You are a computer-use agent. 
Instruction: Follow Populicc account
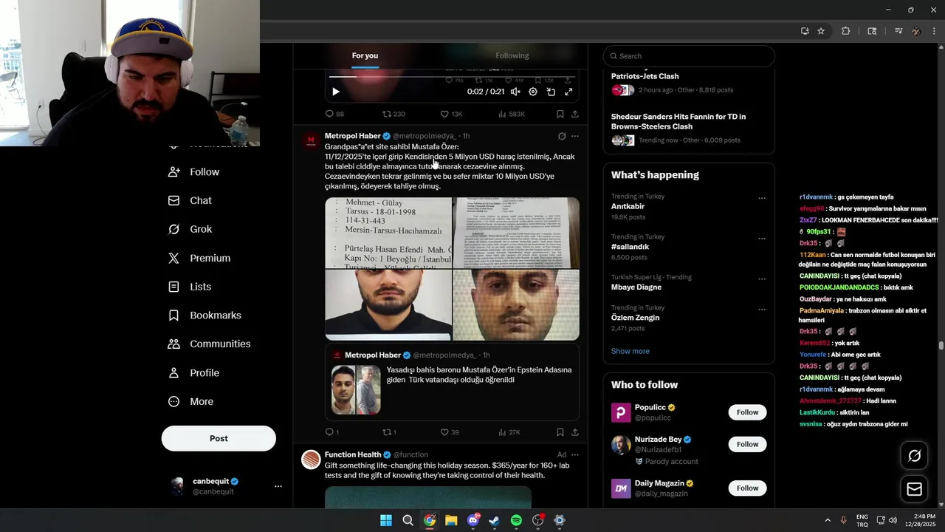coord(747,412)
